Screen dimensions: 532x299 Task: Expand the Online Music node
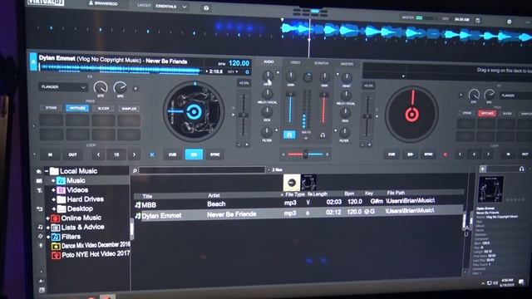[48, 218]
